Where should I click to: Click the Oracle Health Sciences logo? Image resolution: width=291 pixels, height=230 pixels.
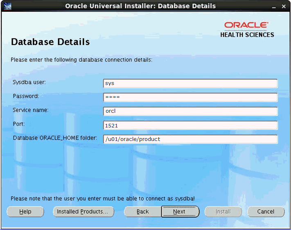[247, 30]
